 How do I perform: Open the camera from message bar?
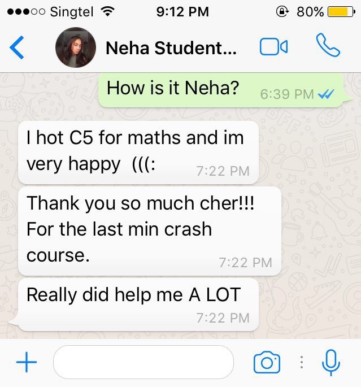[267, 362]
